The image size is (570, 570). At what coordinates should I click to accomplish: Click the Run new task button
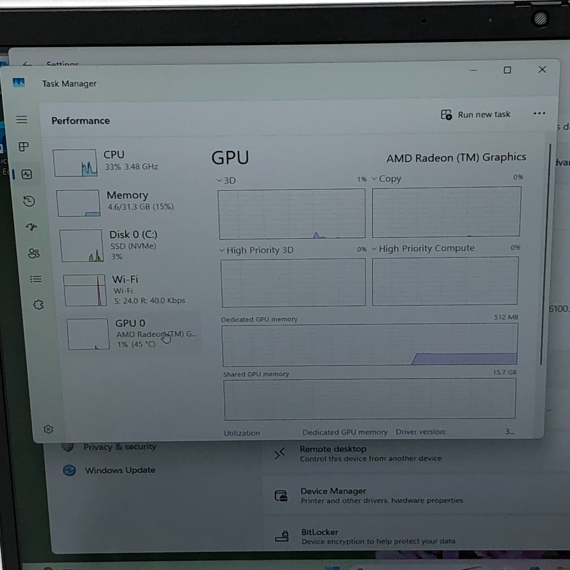coord(476,114)
